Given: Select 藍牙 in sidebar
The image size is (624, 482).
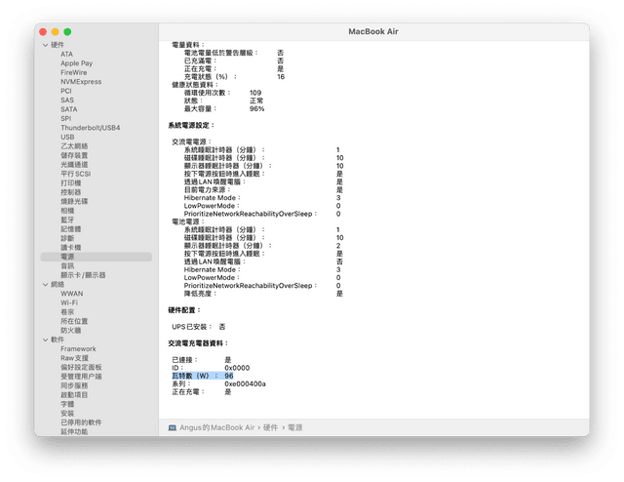Looking at the screenshot, I should tap(67, 220).
